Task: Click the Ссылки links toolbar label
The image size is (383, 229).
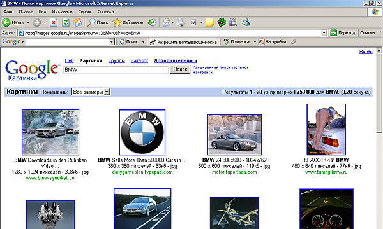Action: (367, 33)
